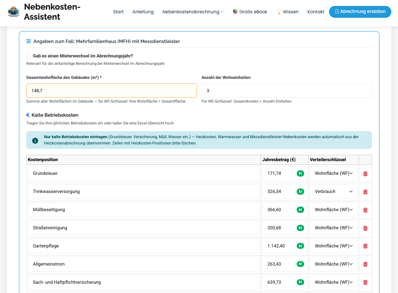Click the Nebenkosten-Assistent site title

click(52, 11)
